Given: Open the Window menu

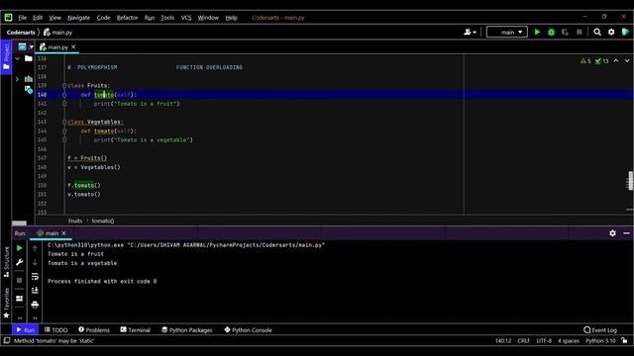Looking at the screenshot, I should (208, 18).
